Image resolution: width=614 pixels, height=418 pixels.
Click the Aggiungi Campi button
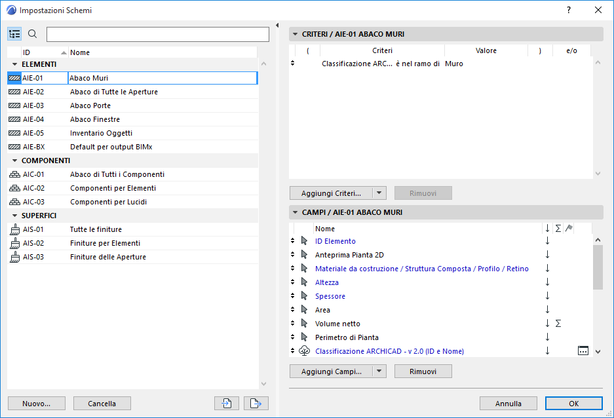coord(332,371)
